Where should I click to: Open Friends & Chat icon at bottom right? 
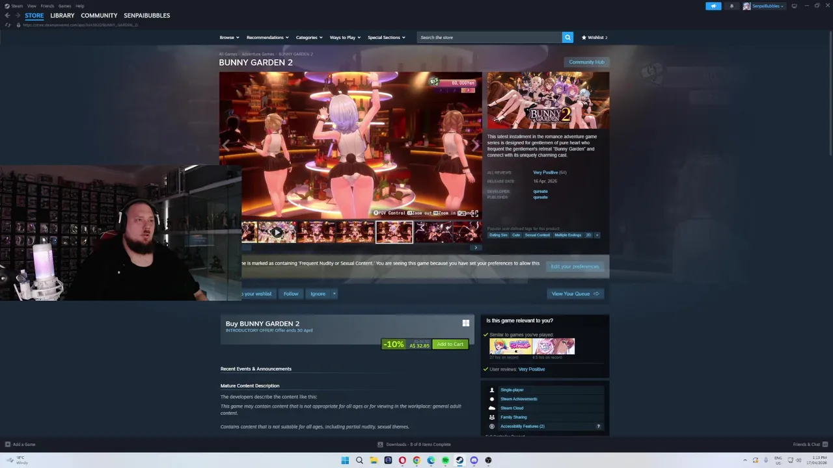coord(825,445)
